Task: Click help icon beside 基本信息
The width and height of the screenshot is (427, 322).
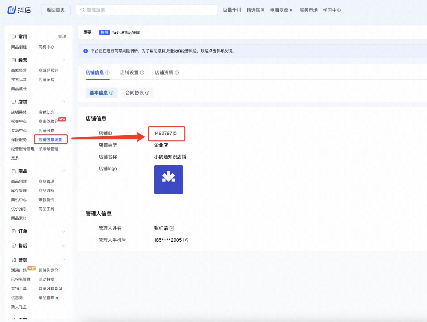Action: [111, 93]
